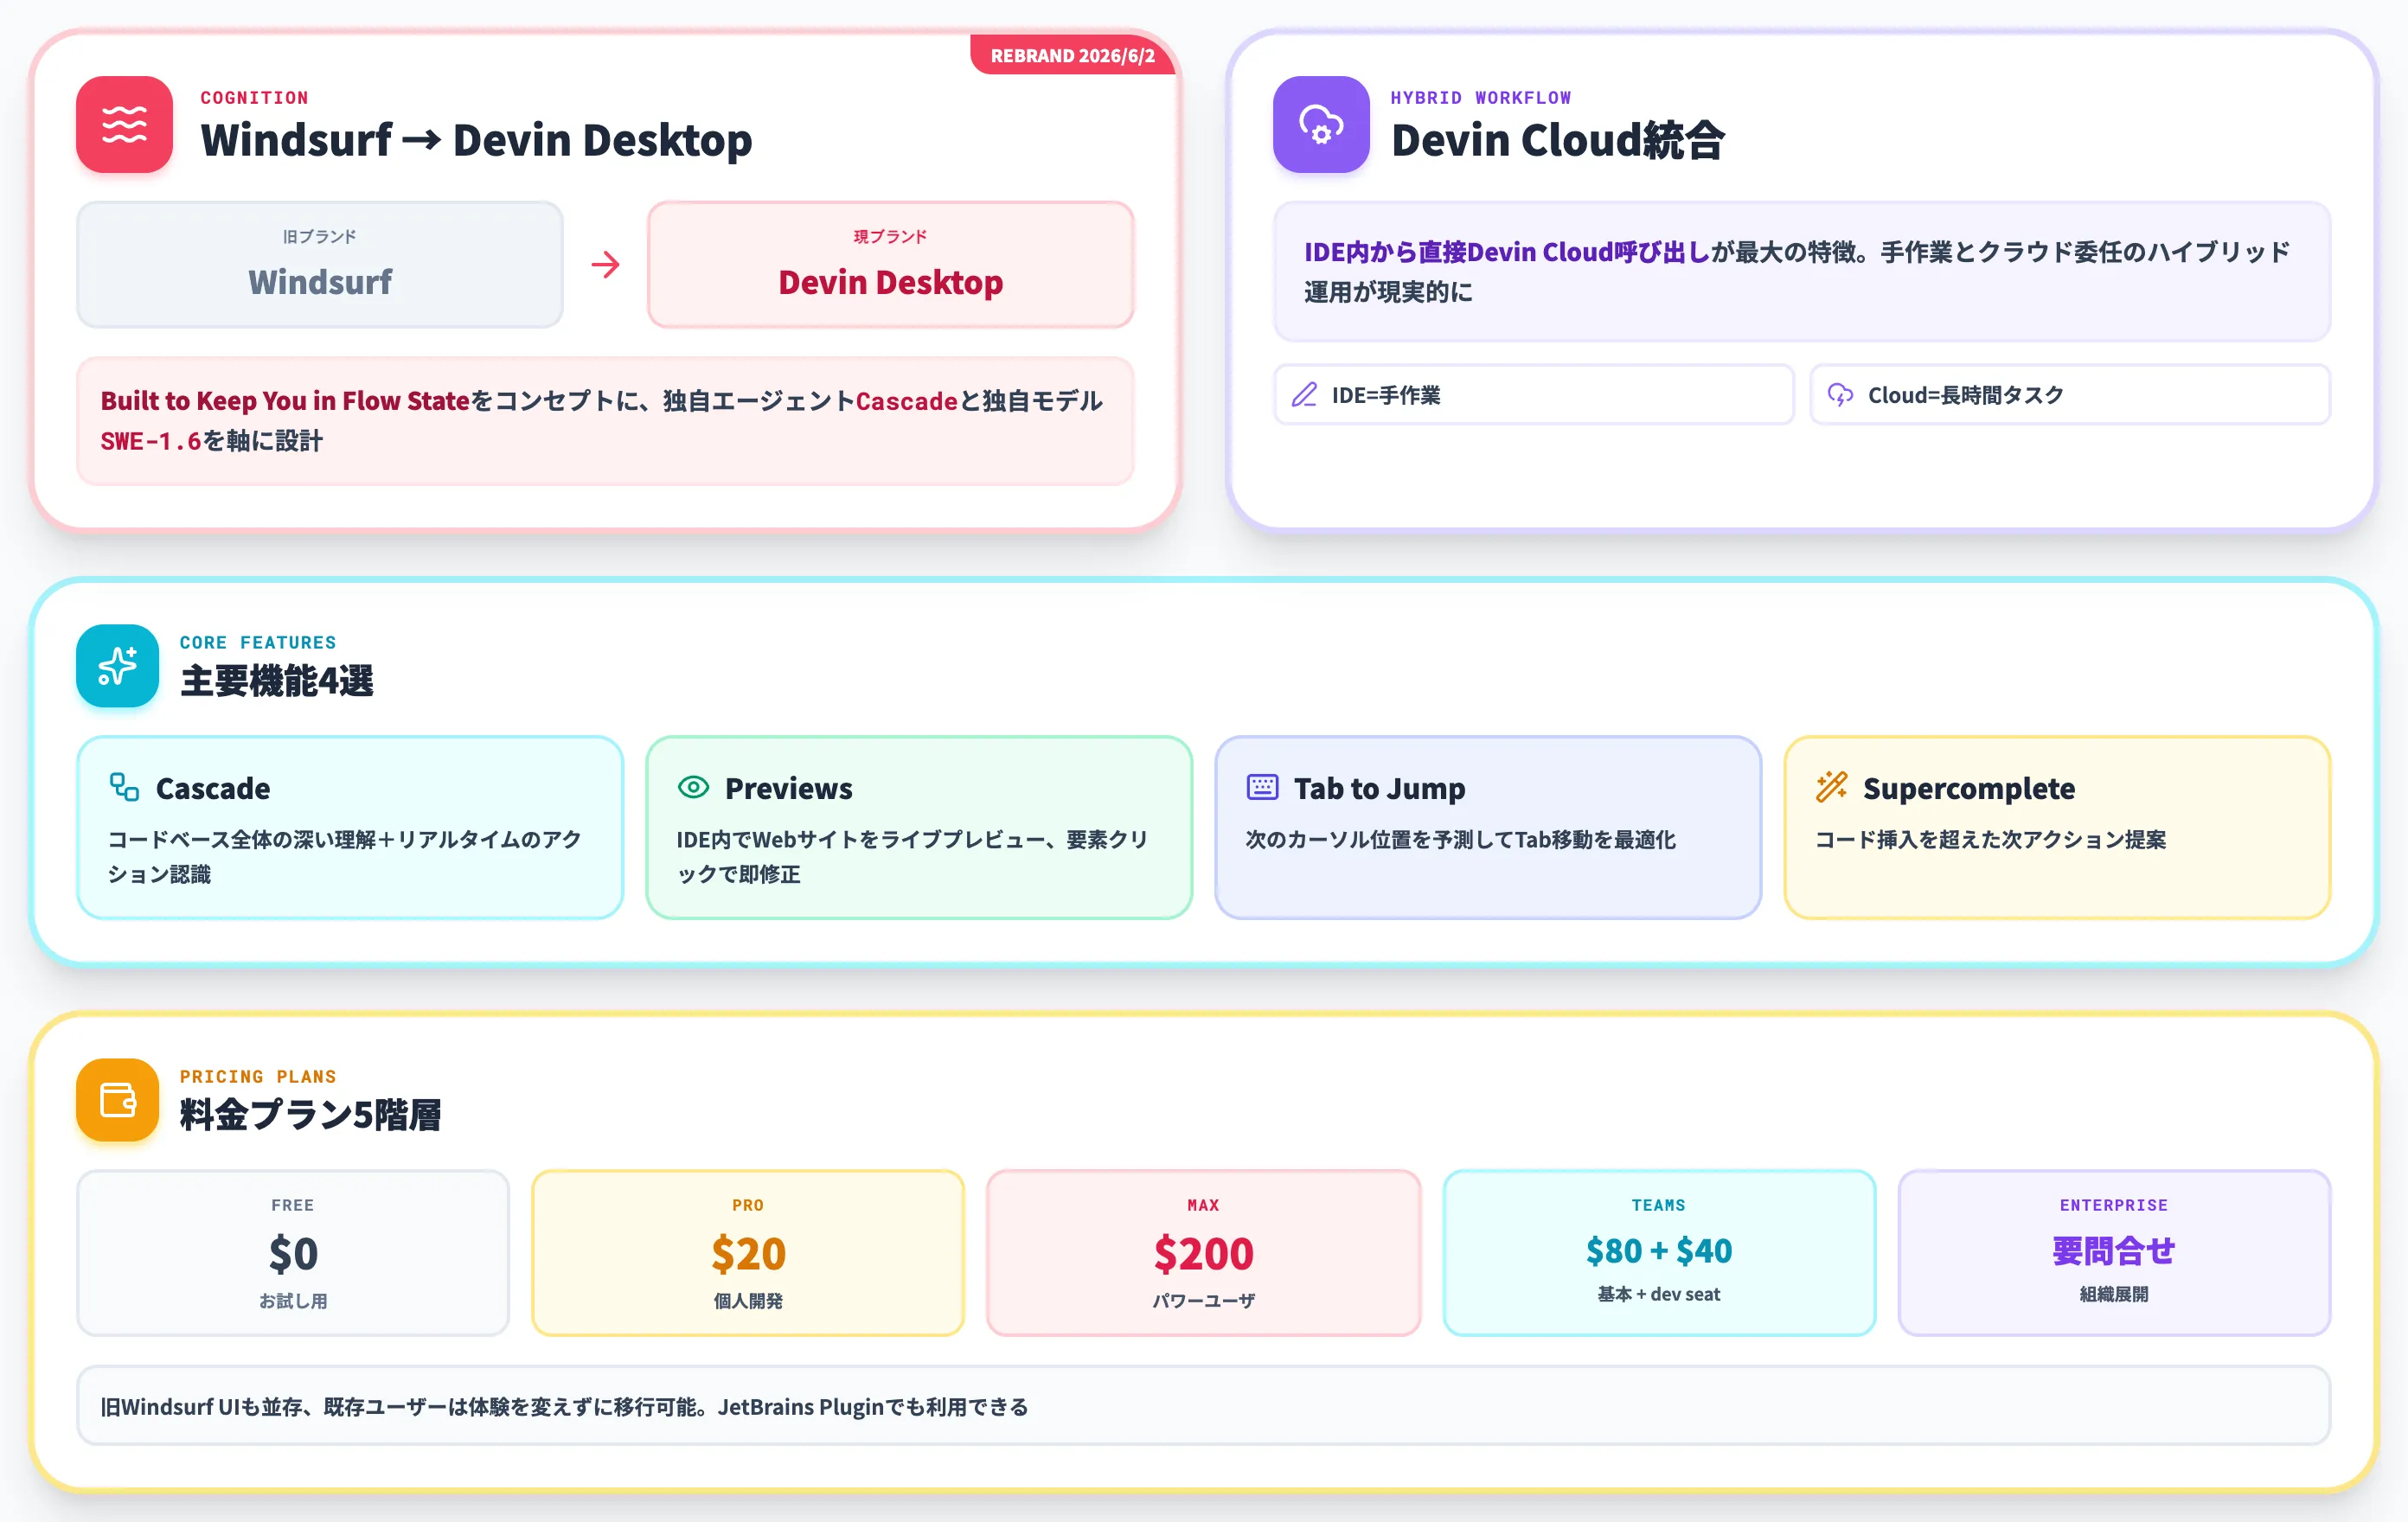Click the red Windsurf waves icon

(124, 124)
